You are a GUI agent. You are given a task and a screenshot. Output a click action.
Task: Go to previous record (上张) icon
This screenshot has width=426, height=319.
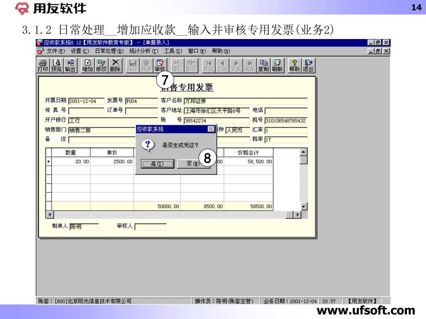[x=222, y=66]
